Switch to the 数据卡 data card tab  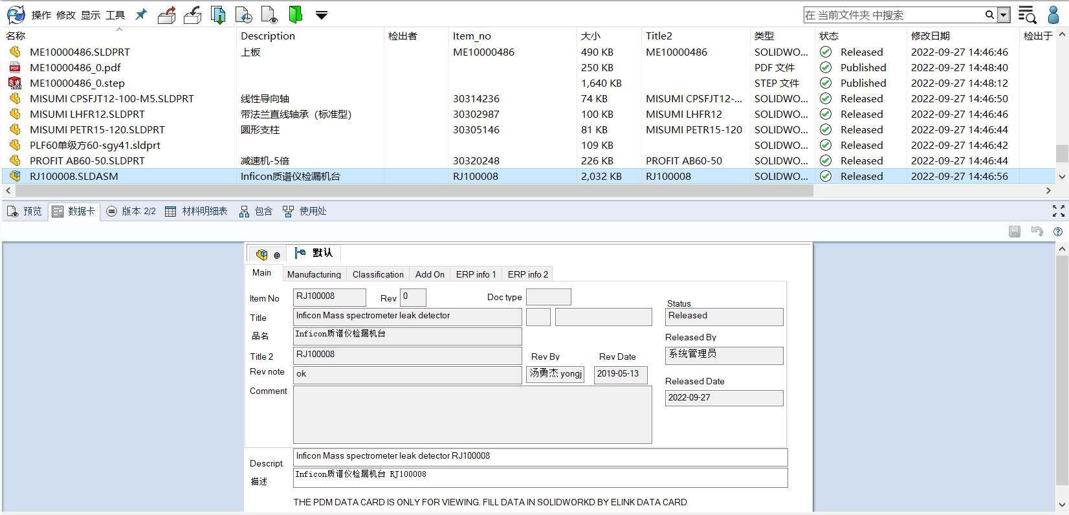[74, 212]
